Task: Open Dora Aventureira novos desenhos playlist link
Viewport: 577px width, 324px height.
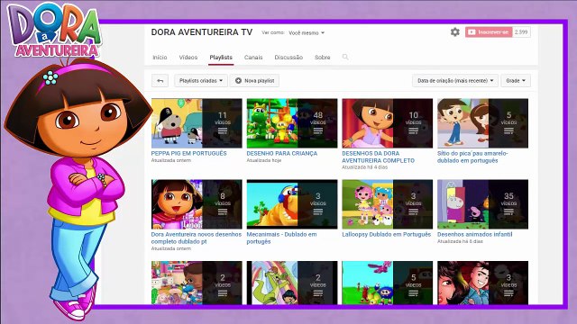Action: [x=197, y=238]
